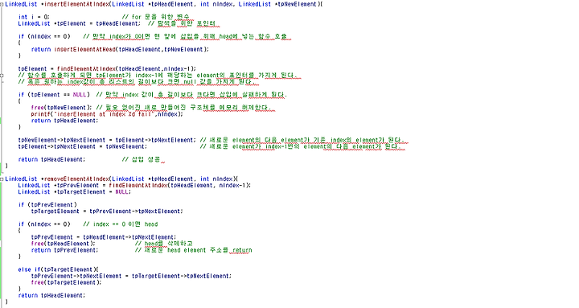Click the line 'int i = 0;'
Viewport: 579px width, 308px height.
coord(34,17)
